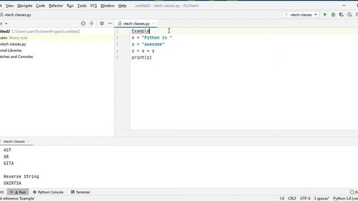The height and width of the screenshot is (201, 358).
Task: Run the vtech classes configuration
Action: [x=325, y=15]
